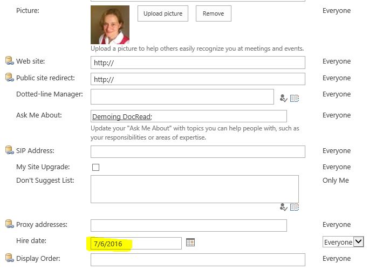Click the Web site database sync icon
This screenshot has height=270, width=376.
(x=9, y=60)
